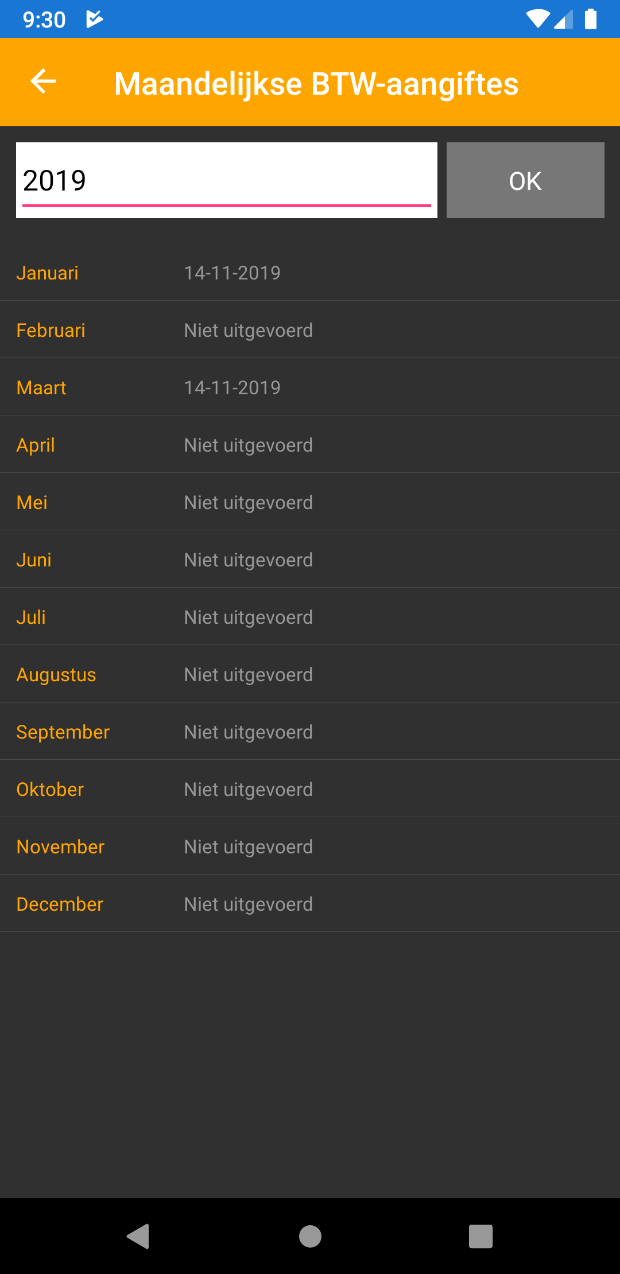620x1274 pixels.
Task: Open recent apps with square button
Action: [x=480, y=1236]
